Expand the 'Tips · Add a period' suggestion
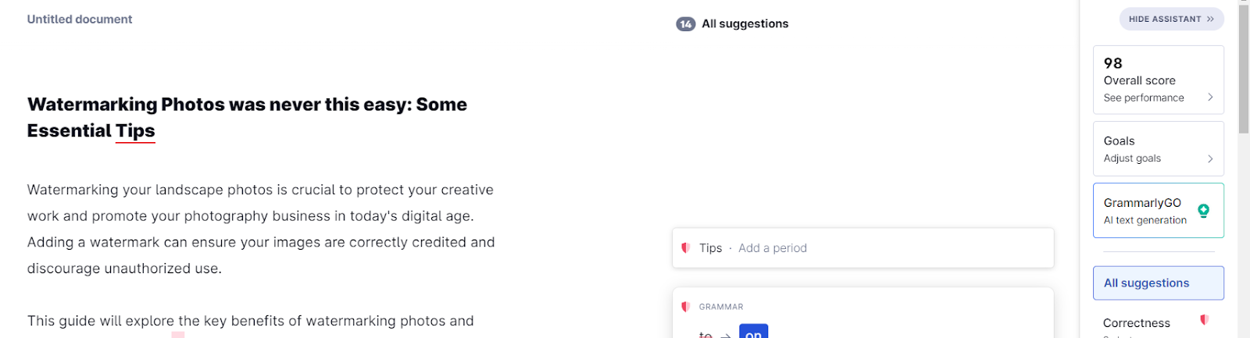The height and width of the screenshot is (338, 1250). [x=862, y=248]
